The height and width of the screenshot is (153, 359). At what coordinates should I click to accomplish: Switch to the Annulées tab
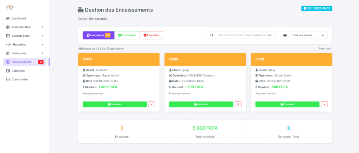pyautogui.click(x=151, y=35)
